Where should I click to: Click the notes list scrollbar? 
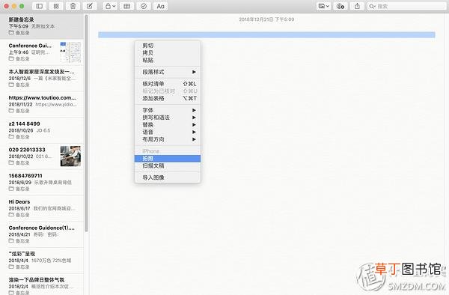pyautogui.click(x=86, y=123)
